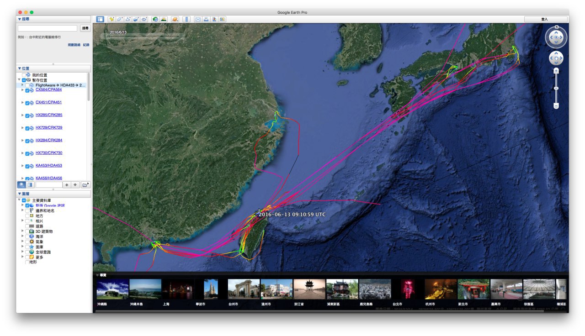Image resolution: width=585 pixels, height=336 pixels.
Task: Click the View in Google Maps icon
Action: [223, 19]
